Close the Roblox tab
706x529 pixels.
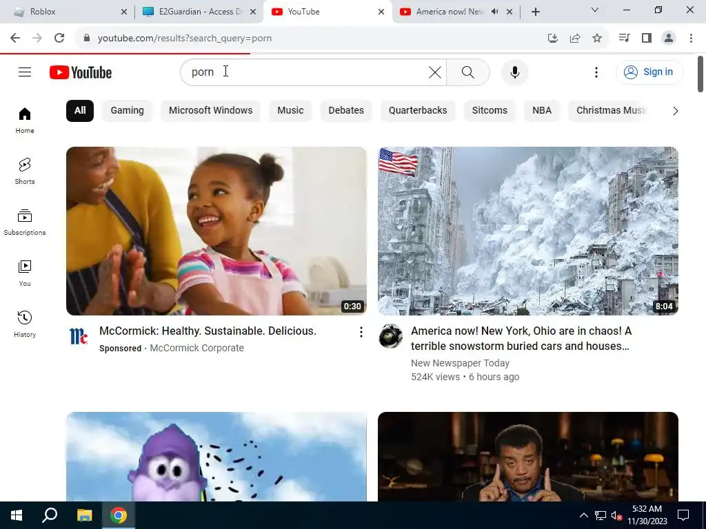[x=124, y=12]
